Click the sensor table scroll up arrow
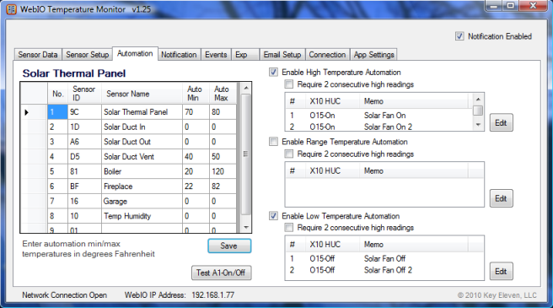Screen dimensions: 553x308 click(246, 88)
